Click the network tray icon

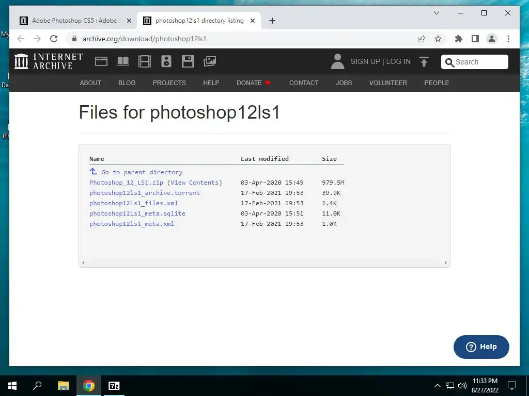450,386
